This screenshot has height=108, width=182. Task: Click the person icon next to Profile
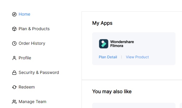click(14, 58)
